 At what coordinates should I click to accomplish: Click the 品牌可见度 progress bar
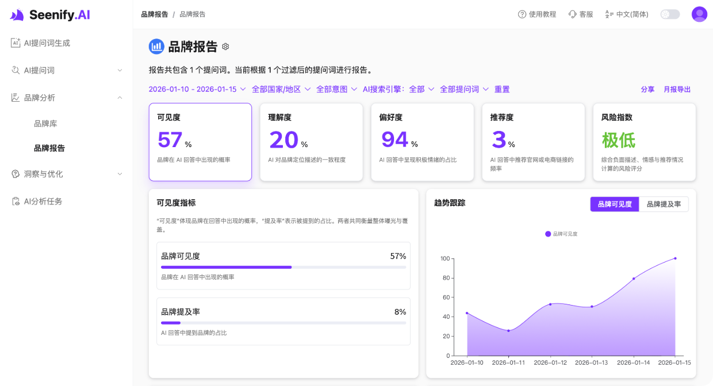(x=283, y=267)
